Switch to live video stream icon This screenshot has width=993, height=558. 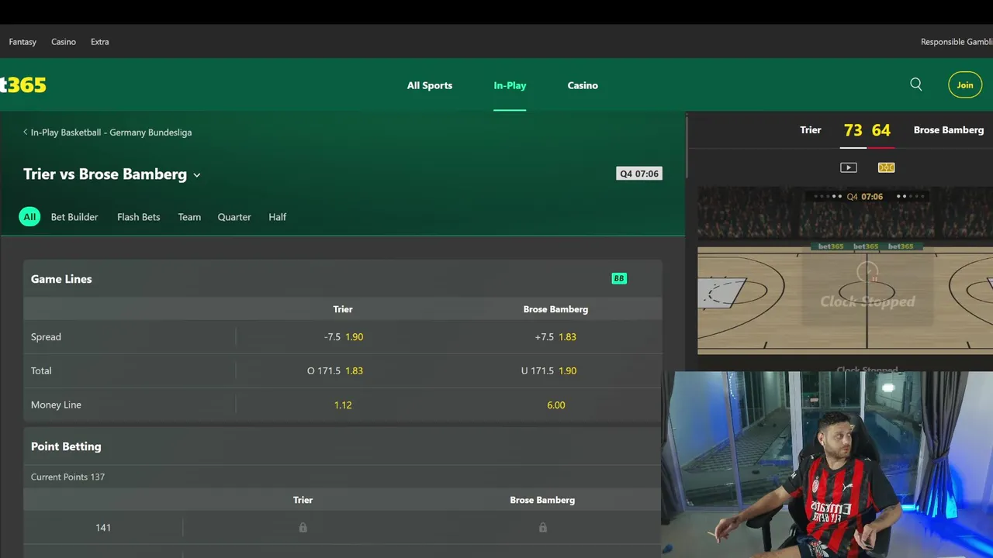[849, 167]
